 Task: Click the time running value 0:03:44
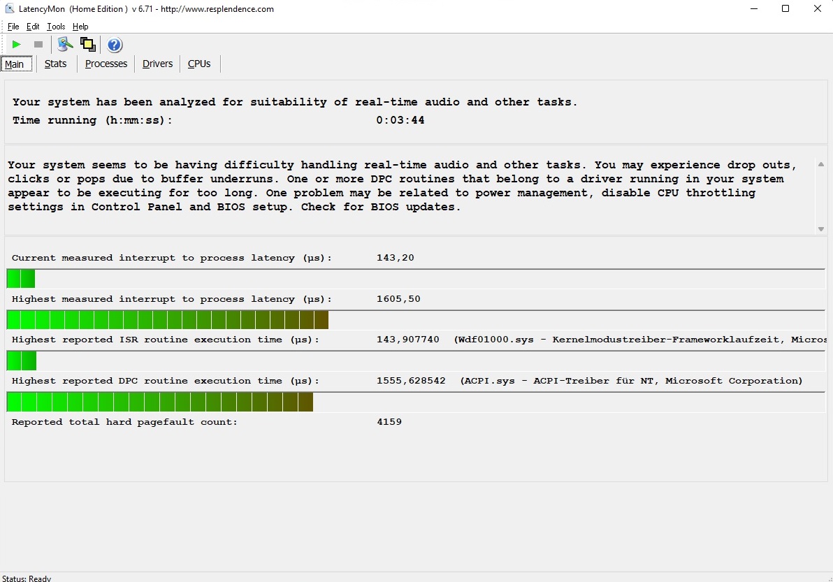400,120
